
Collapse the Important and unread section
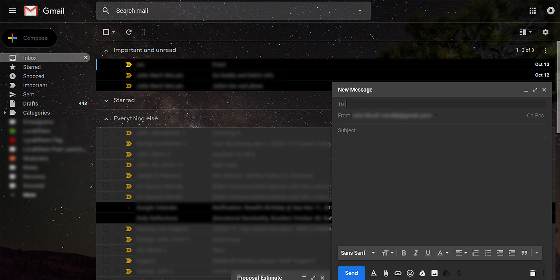pos(106,50)
